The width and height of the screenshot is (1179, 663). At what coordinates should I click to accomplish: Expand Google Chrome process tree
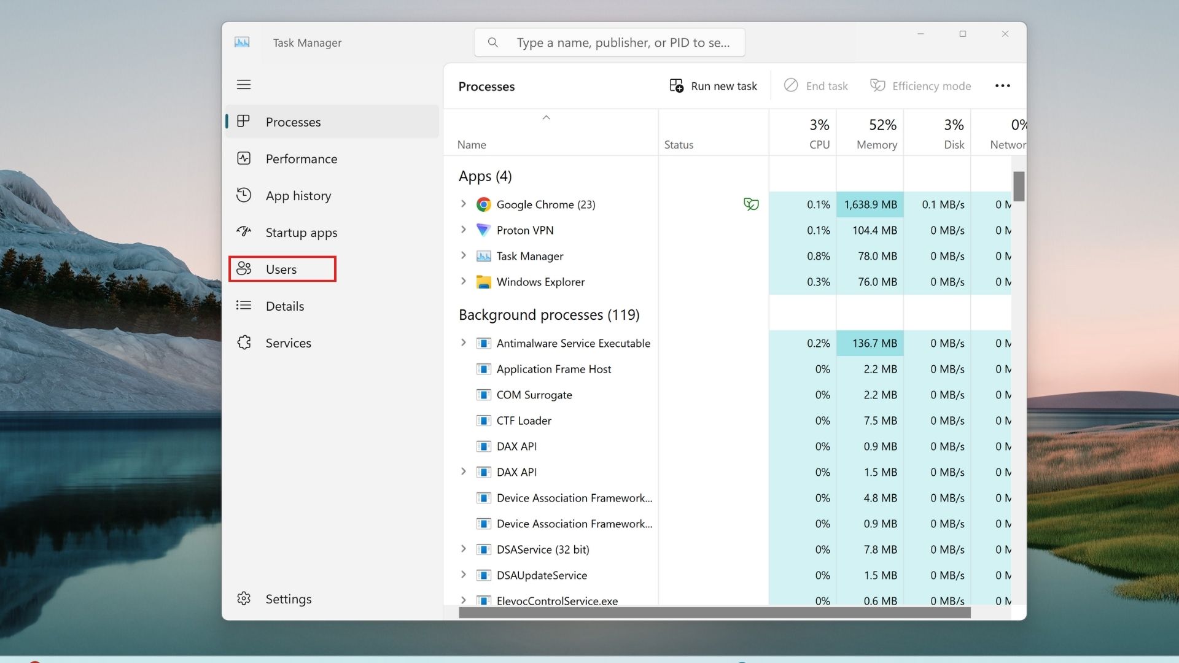462,204
